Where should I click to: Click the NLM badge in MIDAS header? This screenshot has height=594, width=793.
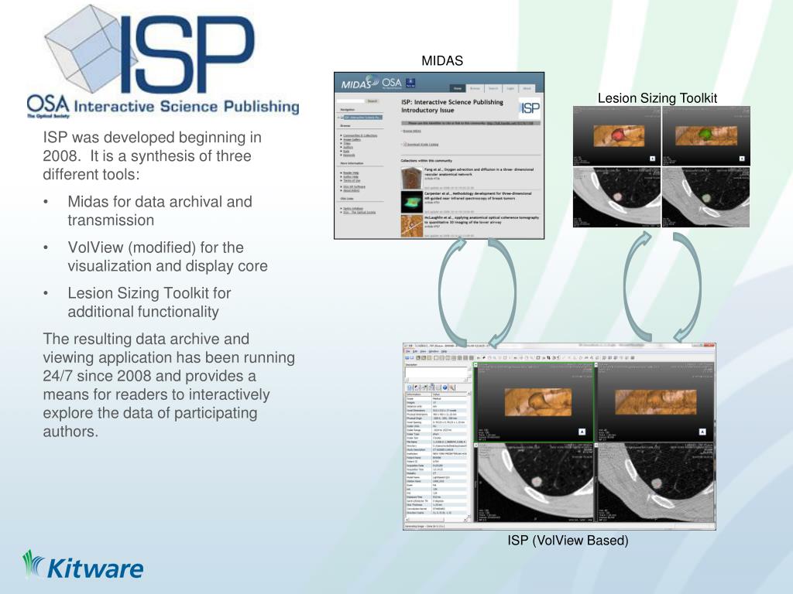coord(410,83)
